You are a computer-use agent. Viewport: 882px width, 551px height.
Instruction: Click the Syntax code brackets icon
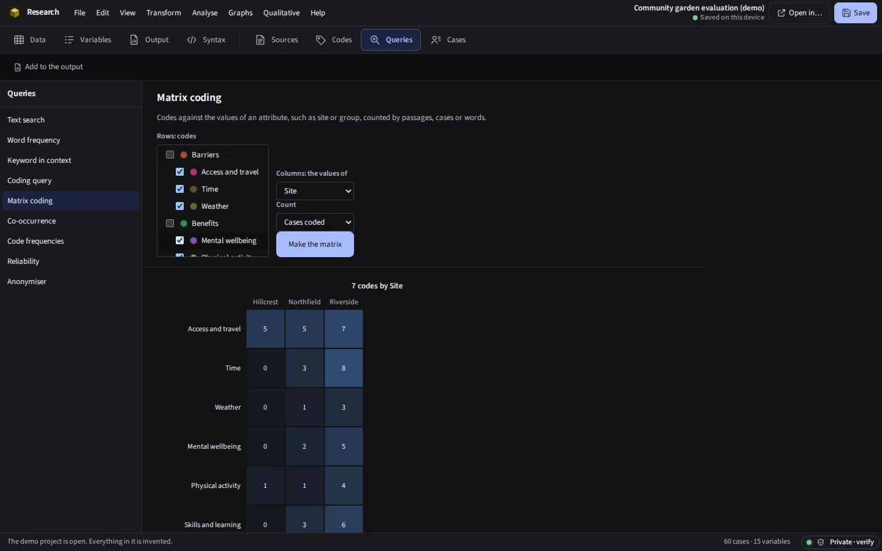[x=192, y=40]
